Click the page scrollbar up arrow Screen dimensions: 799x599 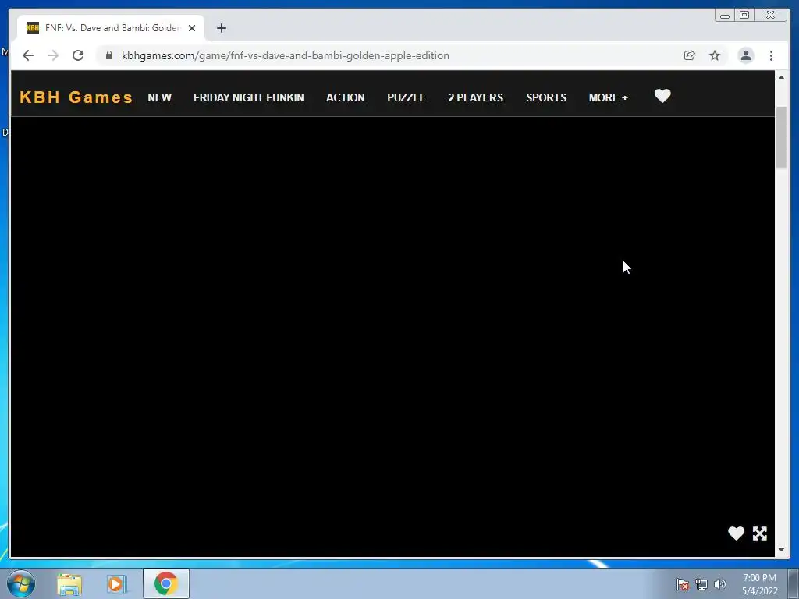tap(781, 77)
